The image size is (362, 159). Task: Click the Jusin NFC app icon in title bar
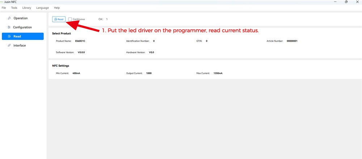(1, 2)
